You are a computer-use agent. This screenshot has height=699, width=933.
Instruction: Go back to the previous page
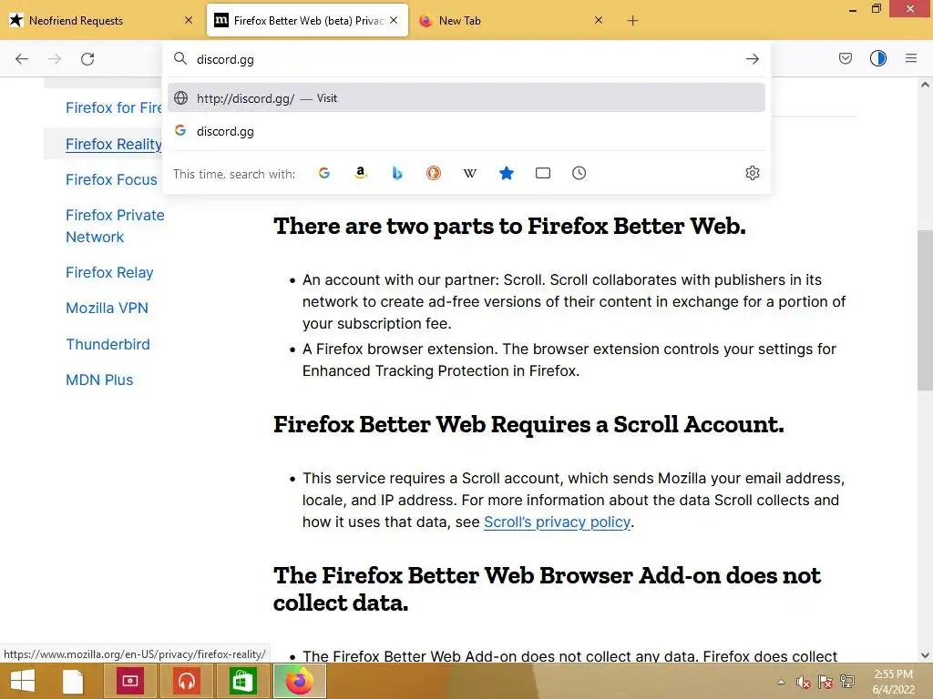[x=22, y=59]
